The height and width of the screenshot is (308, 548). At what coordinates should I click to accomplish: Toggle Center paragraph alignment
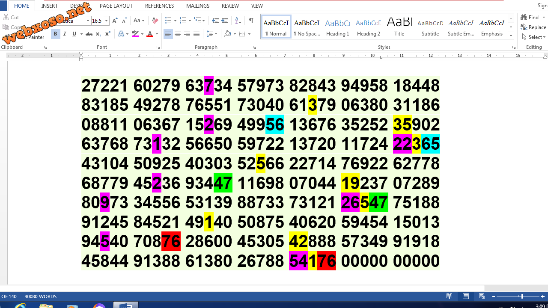(x=178, y=34)
